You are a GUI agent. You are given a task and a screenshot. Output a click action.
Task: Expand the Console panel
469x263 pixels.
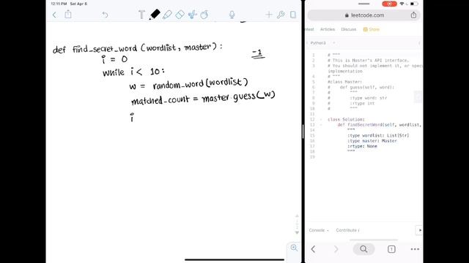click(x=319, y=230)
